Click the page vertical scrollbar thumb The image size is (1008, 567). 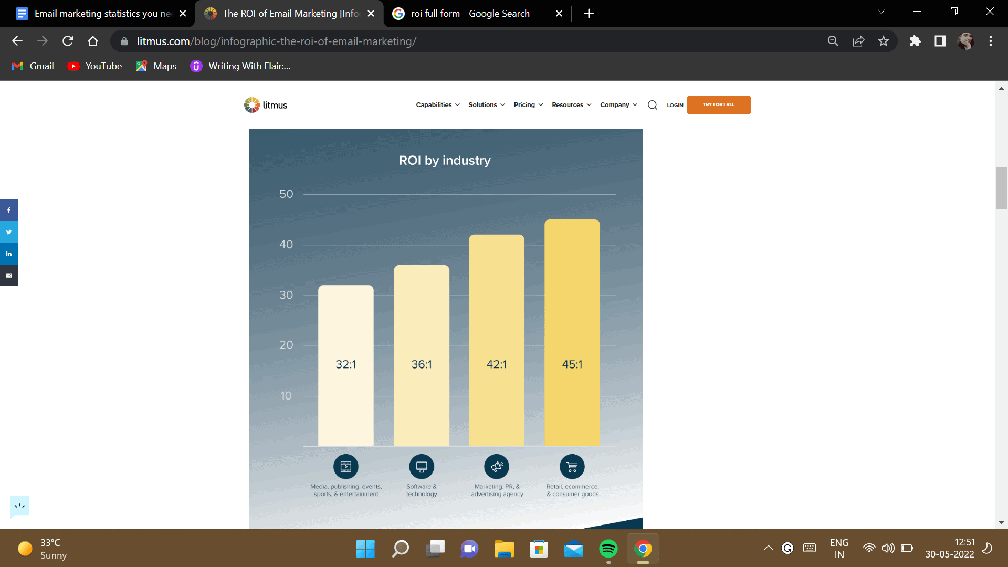click(x=1001, y=187)
